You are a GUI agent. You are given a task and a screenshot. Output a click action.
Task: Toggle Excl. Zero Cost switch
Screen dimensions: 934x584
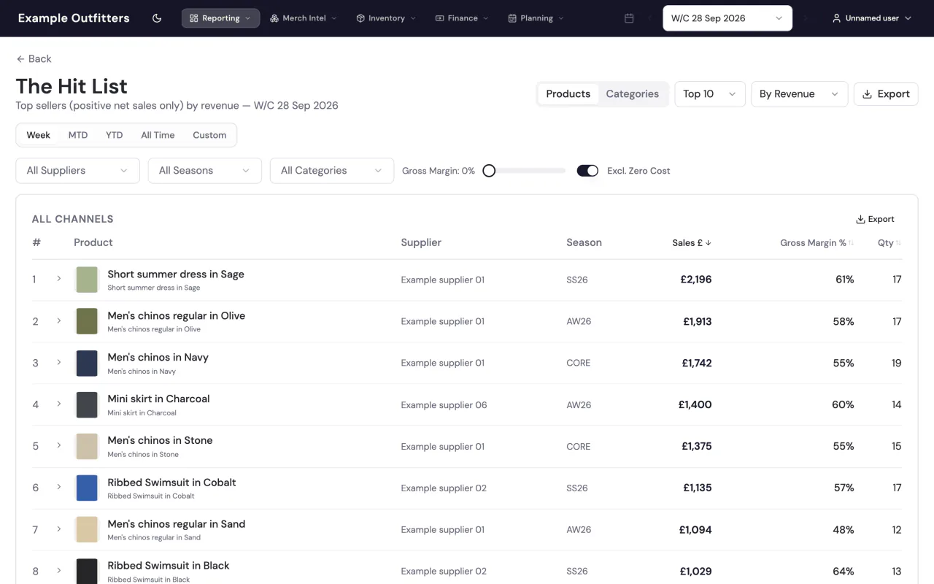[587, 171]
